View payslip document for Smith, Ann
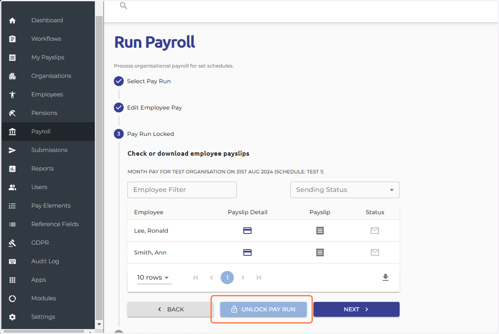This screenshot has width=499, height=334. [320, 252]
